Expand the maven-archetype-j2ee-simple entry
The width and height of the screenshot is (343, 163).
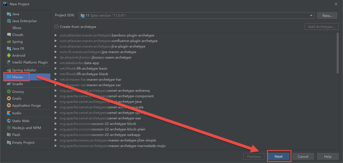pos(56,140)
